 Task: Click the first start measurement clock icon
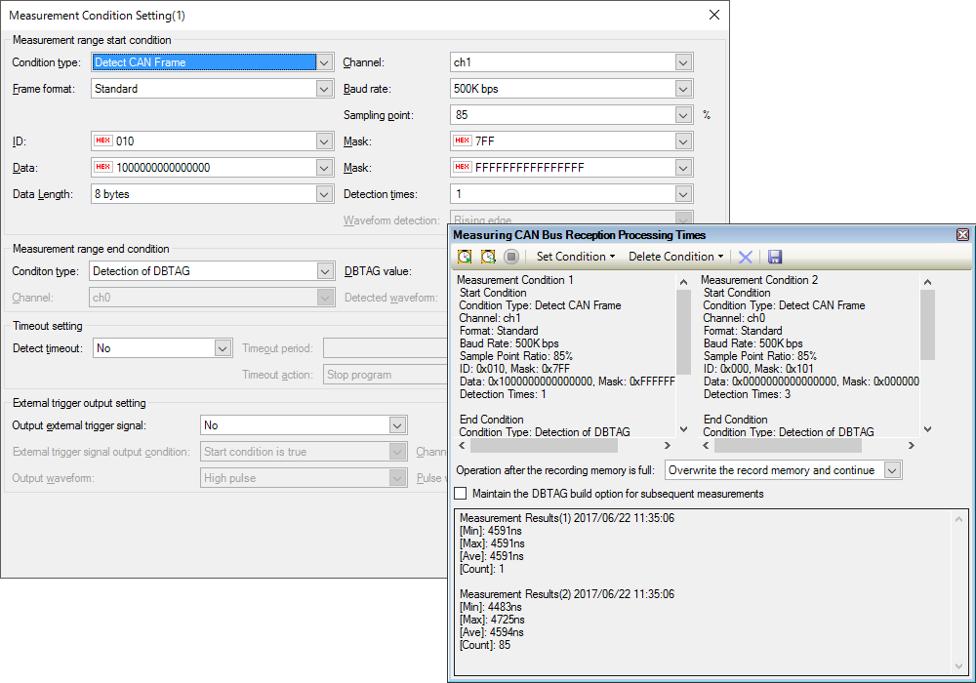[465, 257]
